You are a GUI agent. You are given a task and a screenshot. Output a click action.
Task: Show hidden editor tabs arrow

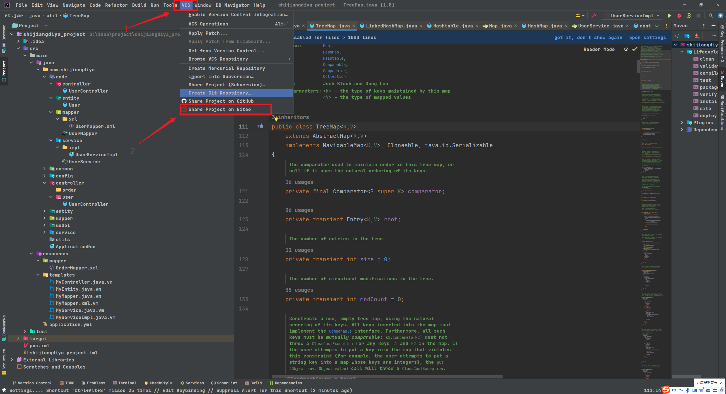pyautogui.click(x=657, y=26)
